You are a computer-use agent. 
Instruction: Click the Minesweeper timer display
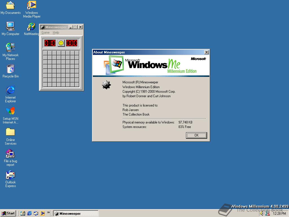click(x=72, y=43)
